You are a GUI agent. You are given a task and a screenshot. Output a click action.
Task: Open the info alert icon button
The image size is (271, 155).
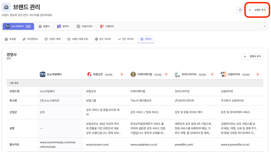pos(240,10)
